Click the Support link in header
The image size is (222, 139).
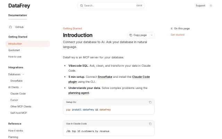[x=200, y=6]
